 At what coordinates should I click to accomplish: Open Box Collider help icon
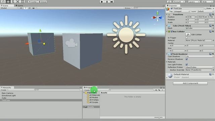point(210,31)
